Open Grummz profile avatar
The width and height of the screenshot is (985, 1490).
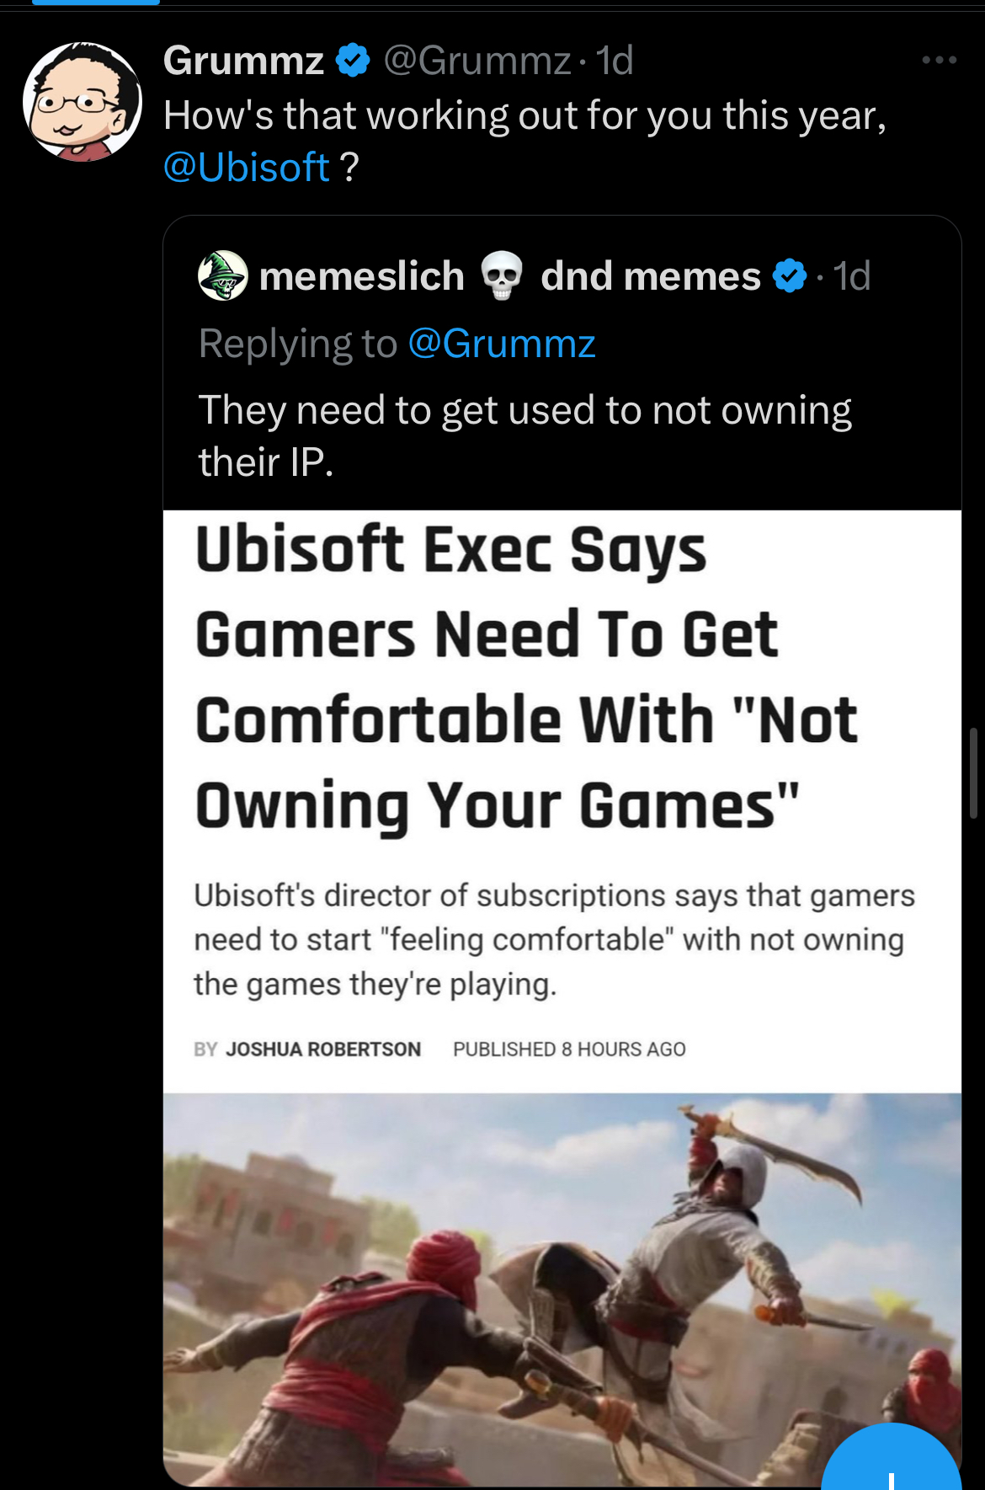(x=83, y=101)
